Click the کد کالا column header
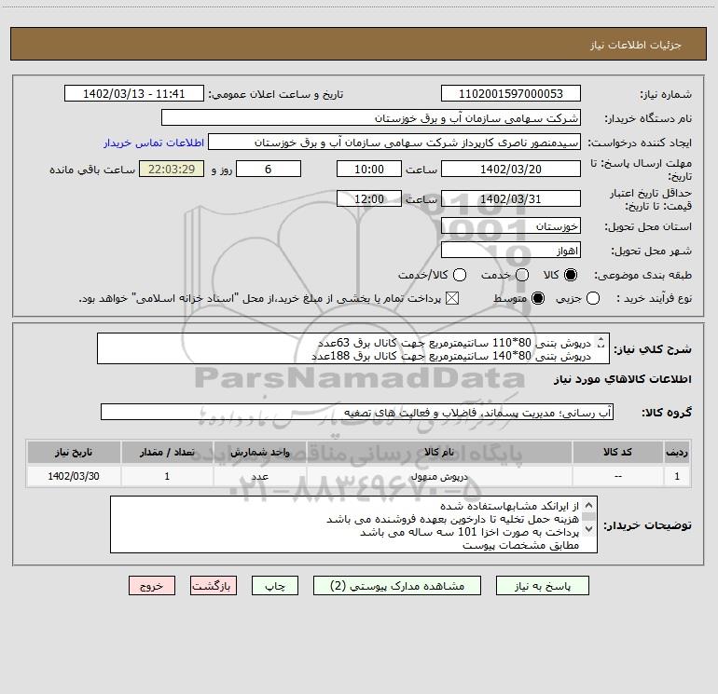The width and height of the screenshot is (718, 694). (x=617, y=452)
